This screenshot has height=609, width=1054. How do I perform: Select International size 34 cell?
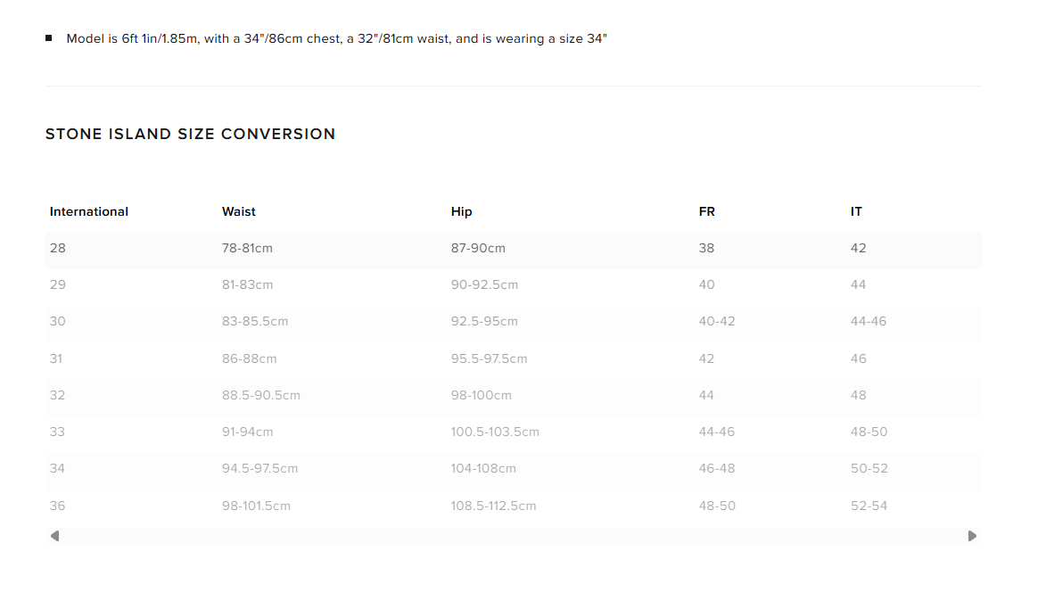click(58, 468)
